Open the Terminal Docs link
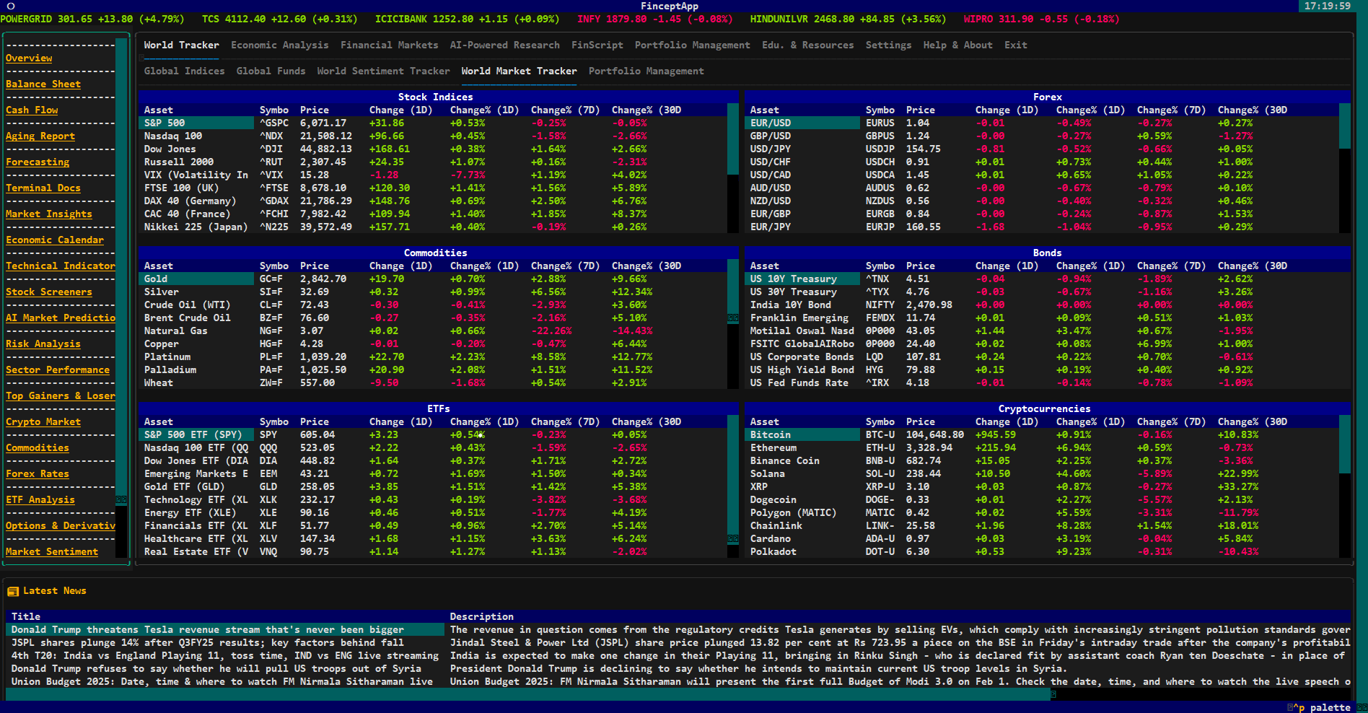Image resolution: width=1368 pixels, height=713 pixels. [x=43, y=188]
